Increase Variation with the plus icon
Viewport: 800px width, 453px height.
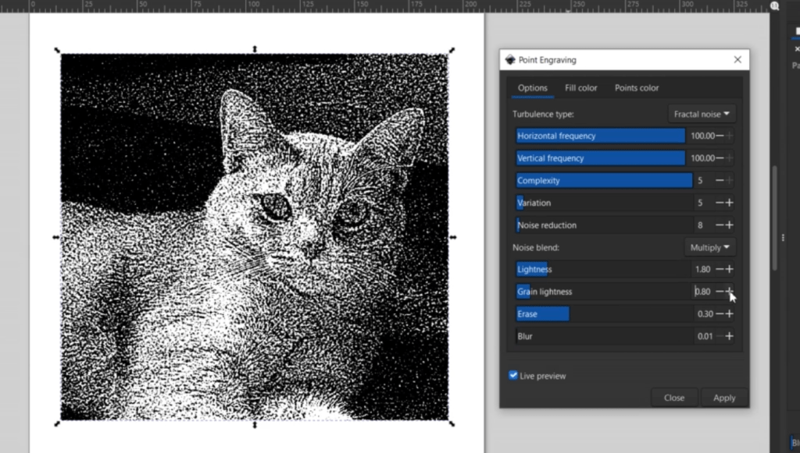(x=729, y=203)
